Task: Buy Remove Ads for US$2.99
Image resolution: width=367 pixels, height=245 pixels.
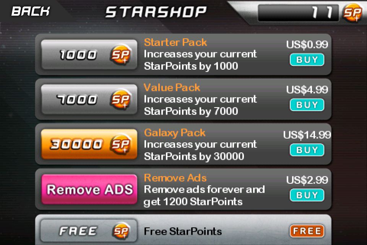Action: [307, 195]
